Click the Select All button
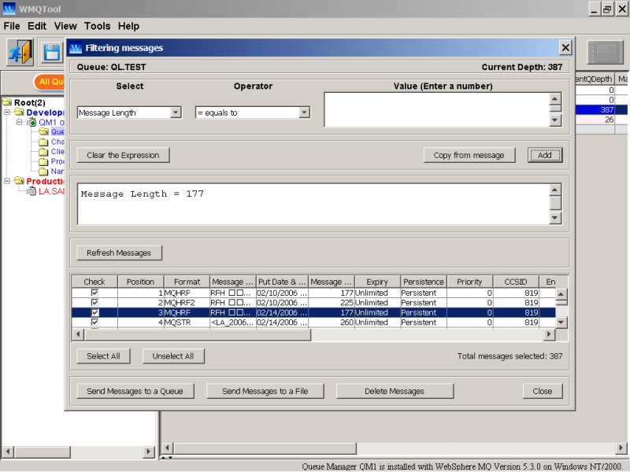Image resolution: width=630 pixels, height=472 pixels. coord(103,356)
